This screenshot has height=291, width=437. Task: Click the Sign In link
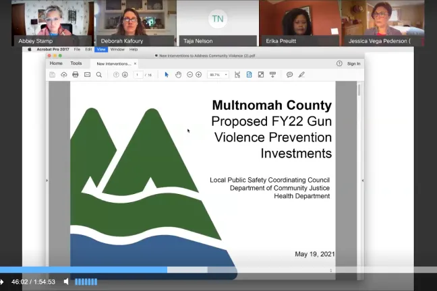point(353,64)
